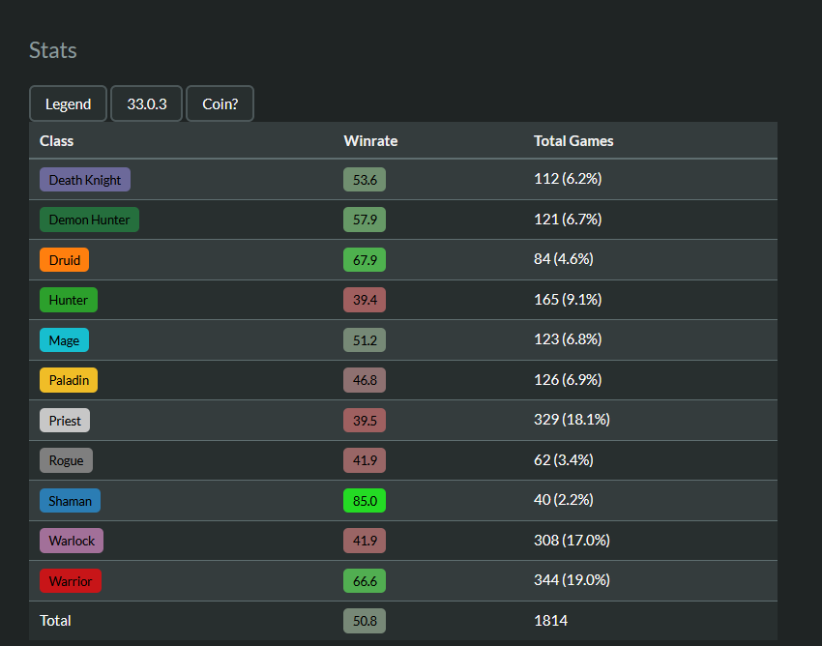Click the Stats section heading
Viewport: 822px width, 646px height.
pos(53,50)
